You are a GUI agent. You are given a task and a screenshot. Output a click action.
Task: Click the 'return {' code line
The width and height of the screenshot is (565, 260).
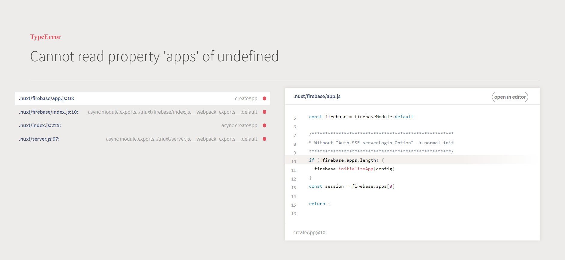coord(320,204)
